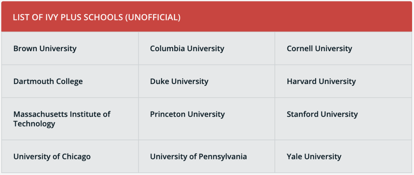Screen dimensions: 414x175
Task: Click the Brown University cell
Action: 70,49
